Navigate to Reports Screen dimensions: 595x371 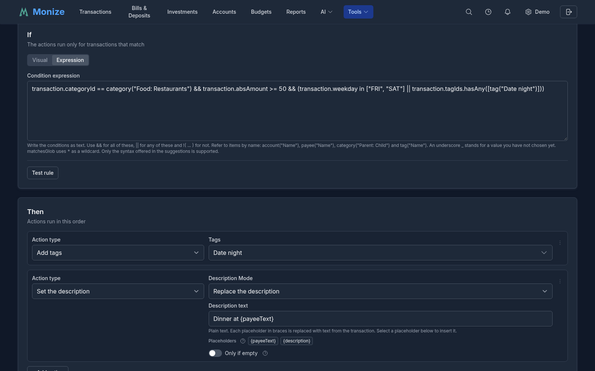[296, 12]
